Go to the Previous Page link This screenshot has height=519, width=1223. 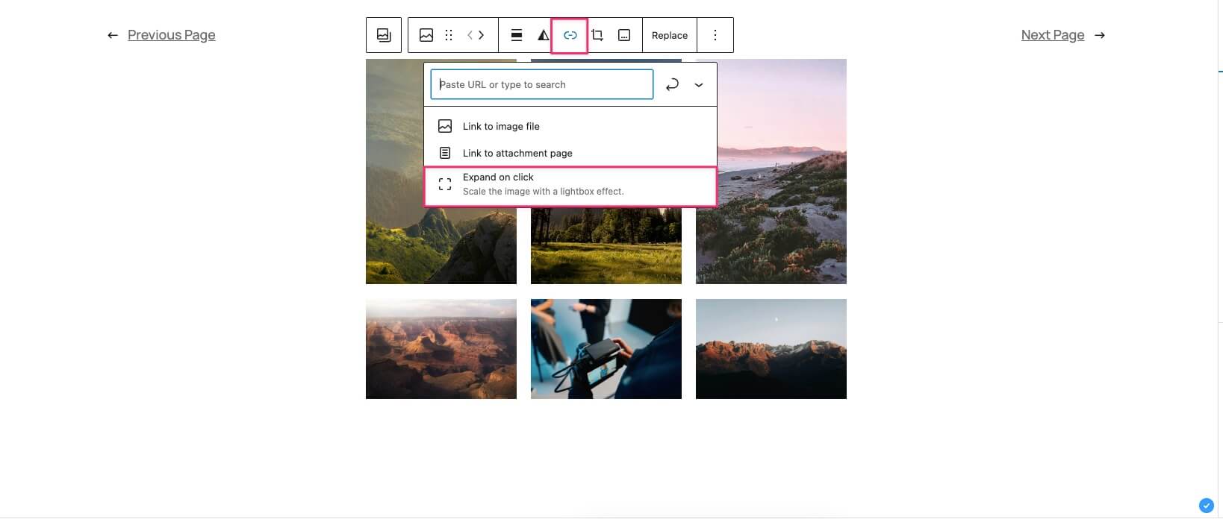(171, 35)
